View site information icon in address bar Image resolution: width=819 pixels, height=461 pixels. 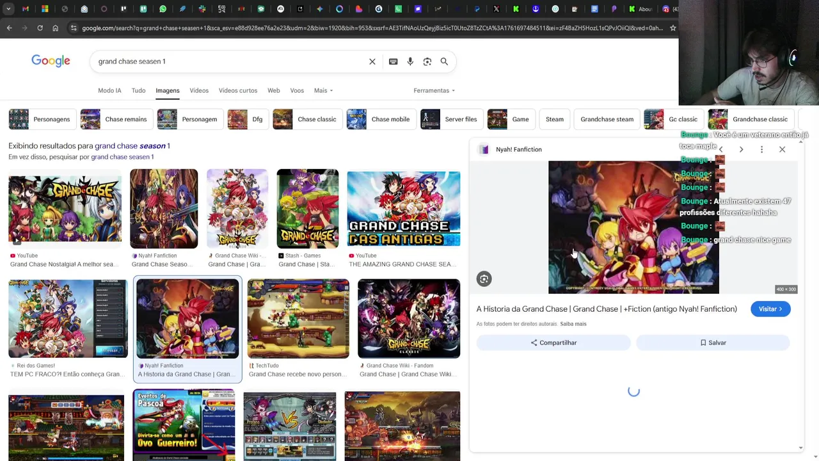coord(74,28)
